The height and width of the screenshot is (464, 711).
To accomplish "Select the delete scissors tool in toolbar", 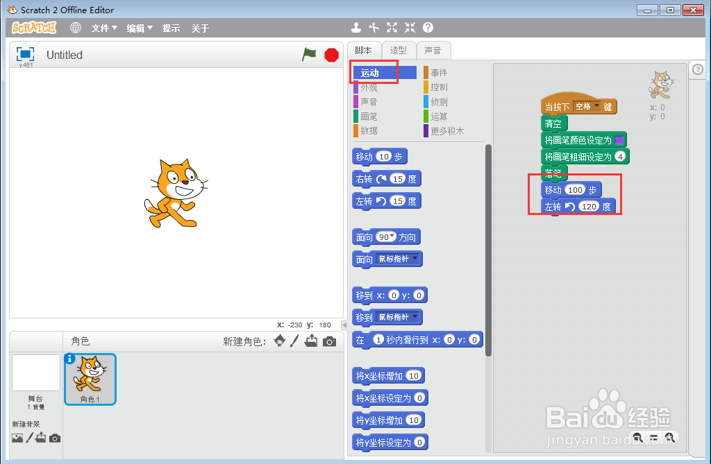I will [x=374, y=28].
